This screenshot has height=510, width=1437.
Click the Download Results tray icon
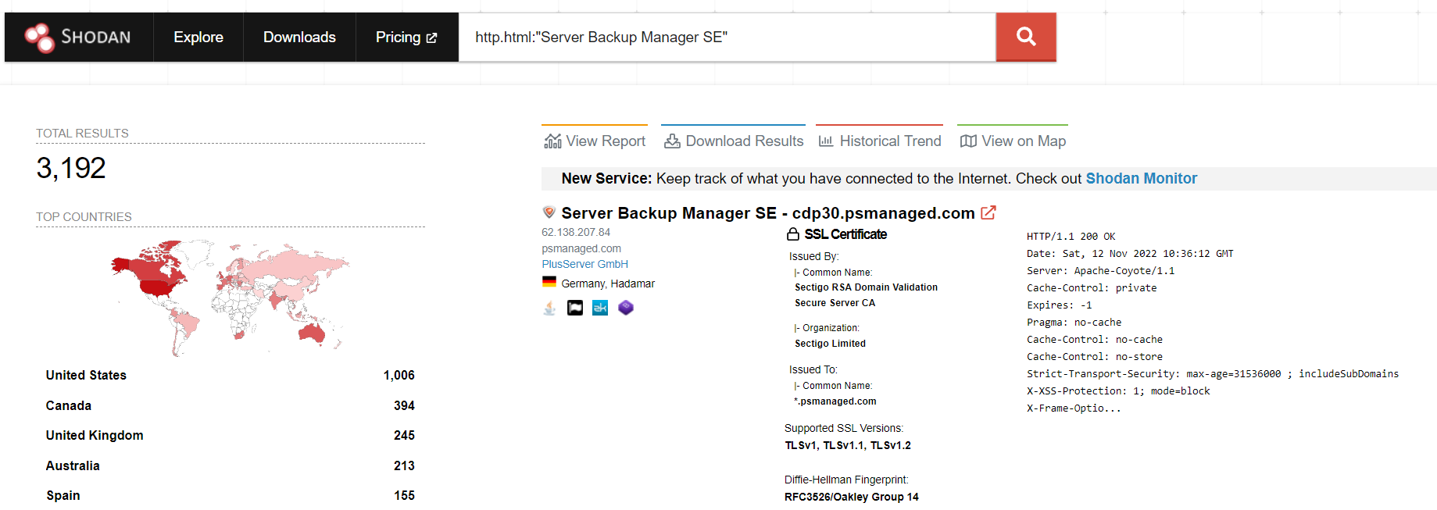pos(672,141)
